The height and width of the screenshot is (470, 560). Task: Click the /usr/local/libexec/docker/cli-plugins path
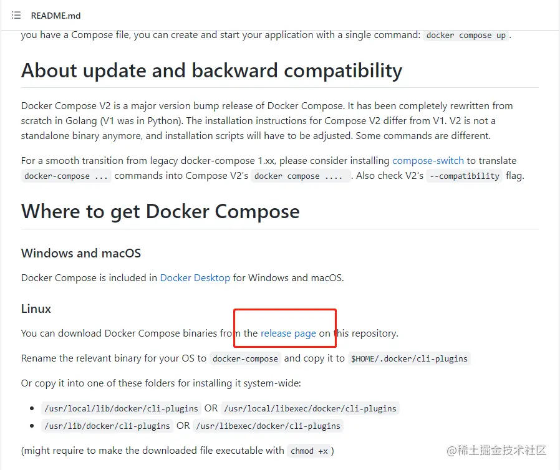[310, 409]
